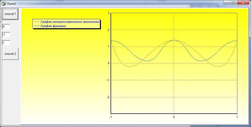
Task: Click the y-axis label 2
Action: pos(109,30)
